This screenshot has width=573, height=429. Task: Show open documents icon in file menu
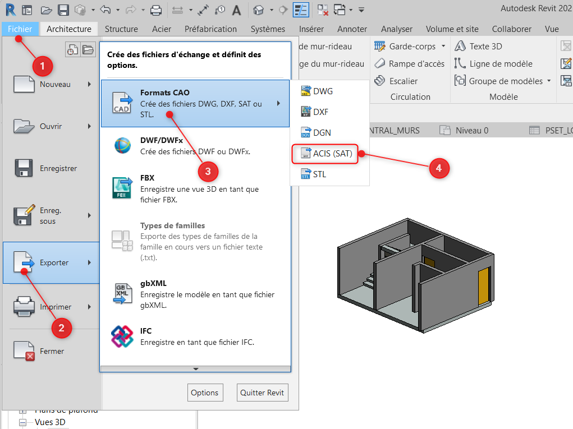point(88,49)
